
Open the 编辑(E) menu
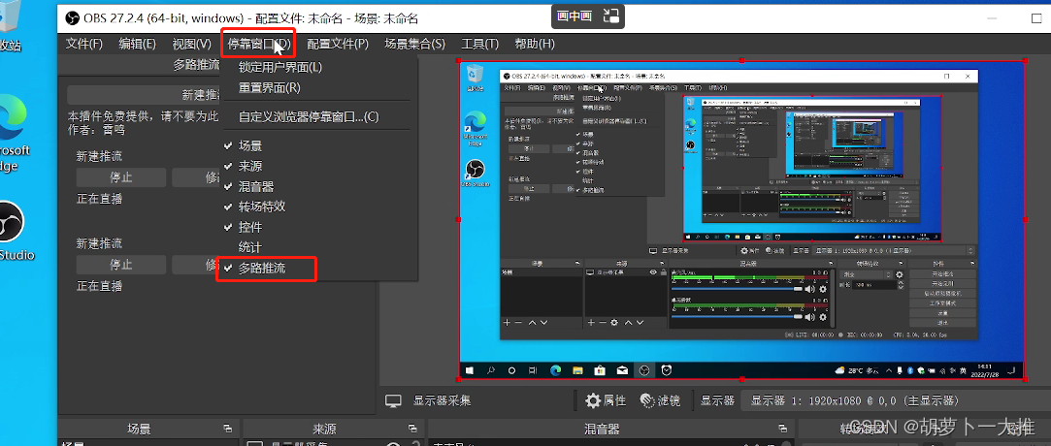coord(138,45)
